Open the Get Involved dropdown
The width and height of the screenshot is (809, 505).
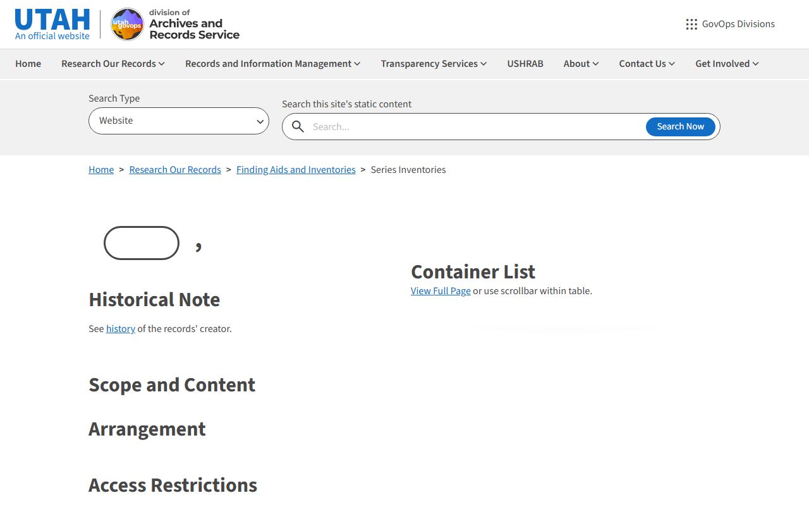(727, 64)
